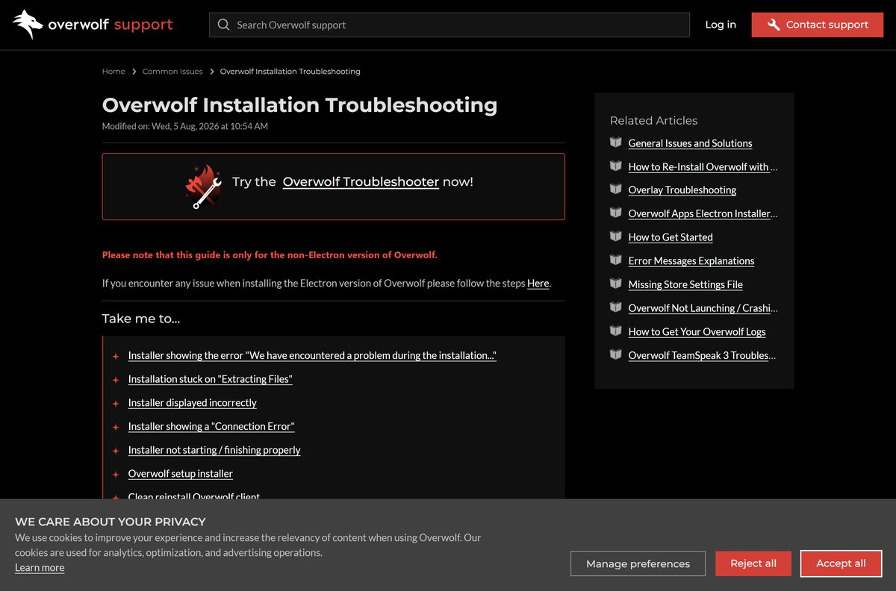Open How to Get Your Overwolf Logs article
Image resolution: width=896 pixels, height=591 pixels.
(x=697, y=332)
